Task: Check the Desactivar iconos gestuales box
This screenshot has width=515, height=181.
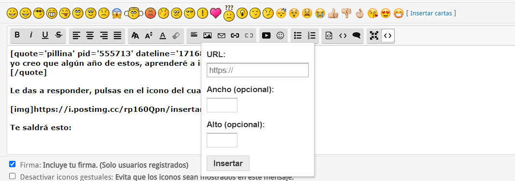Action: click(x=13, y=176)
